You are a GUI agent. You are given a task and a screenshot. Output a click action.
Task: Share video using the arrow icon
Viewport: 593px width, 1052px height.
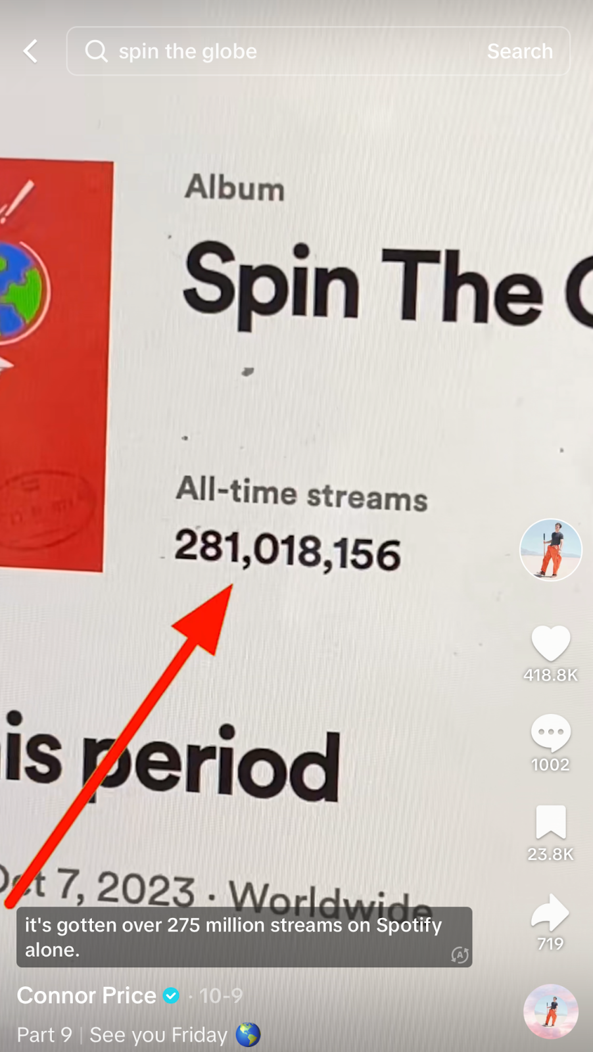[550, 912]
